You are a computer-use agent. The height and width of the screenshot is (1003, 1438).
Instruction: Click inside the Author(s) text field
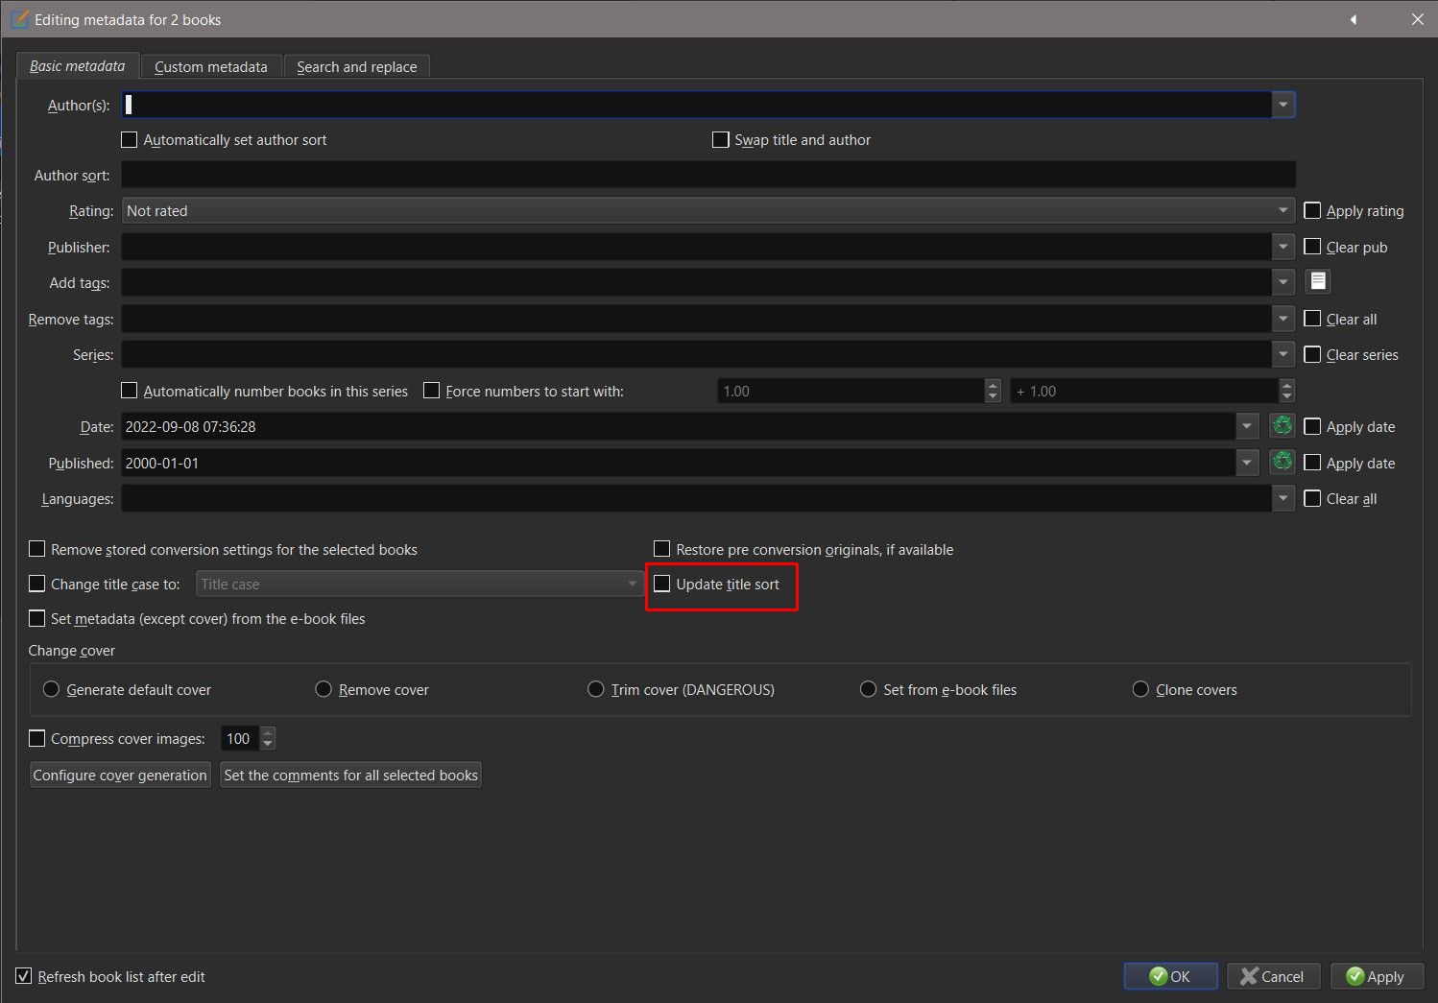[x=697, y=105]
